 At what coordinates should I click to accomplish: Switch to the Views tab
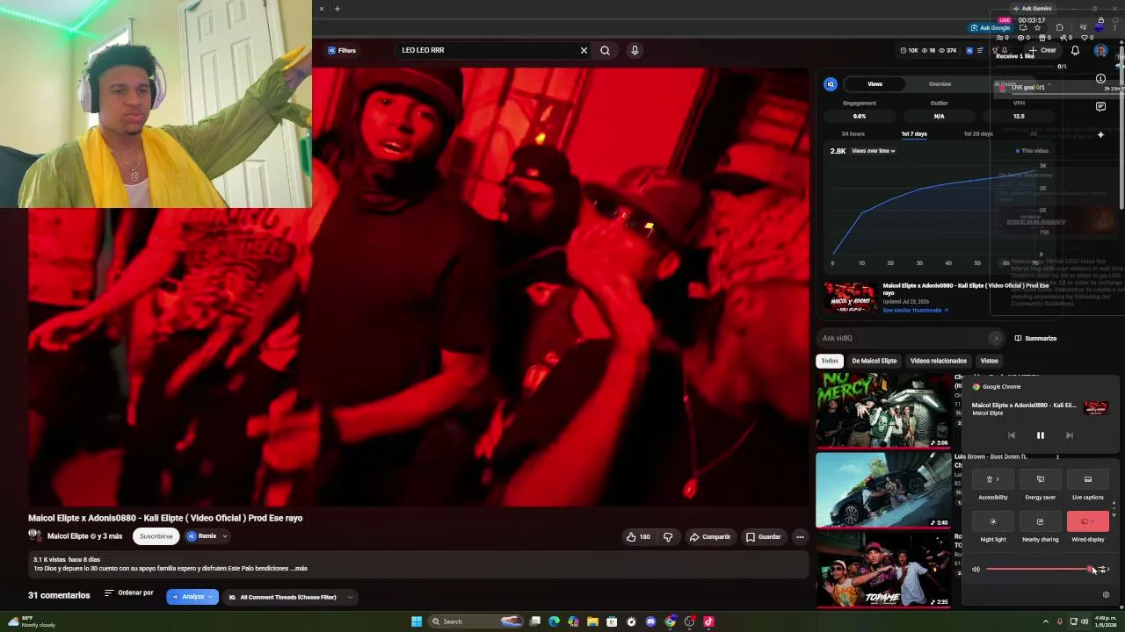pos(875,84)
